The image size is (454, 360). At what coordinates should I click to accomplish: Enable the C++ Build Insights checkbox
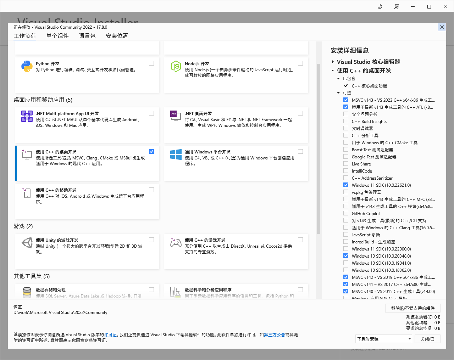346,121
